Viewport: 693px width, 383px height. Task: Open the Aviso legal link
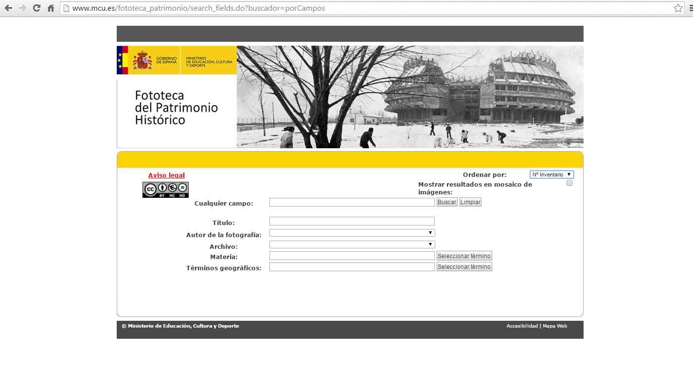point(166,175)
